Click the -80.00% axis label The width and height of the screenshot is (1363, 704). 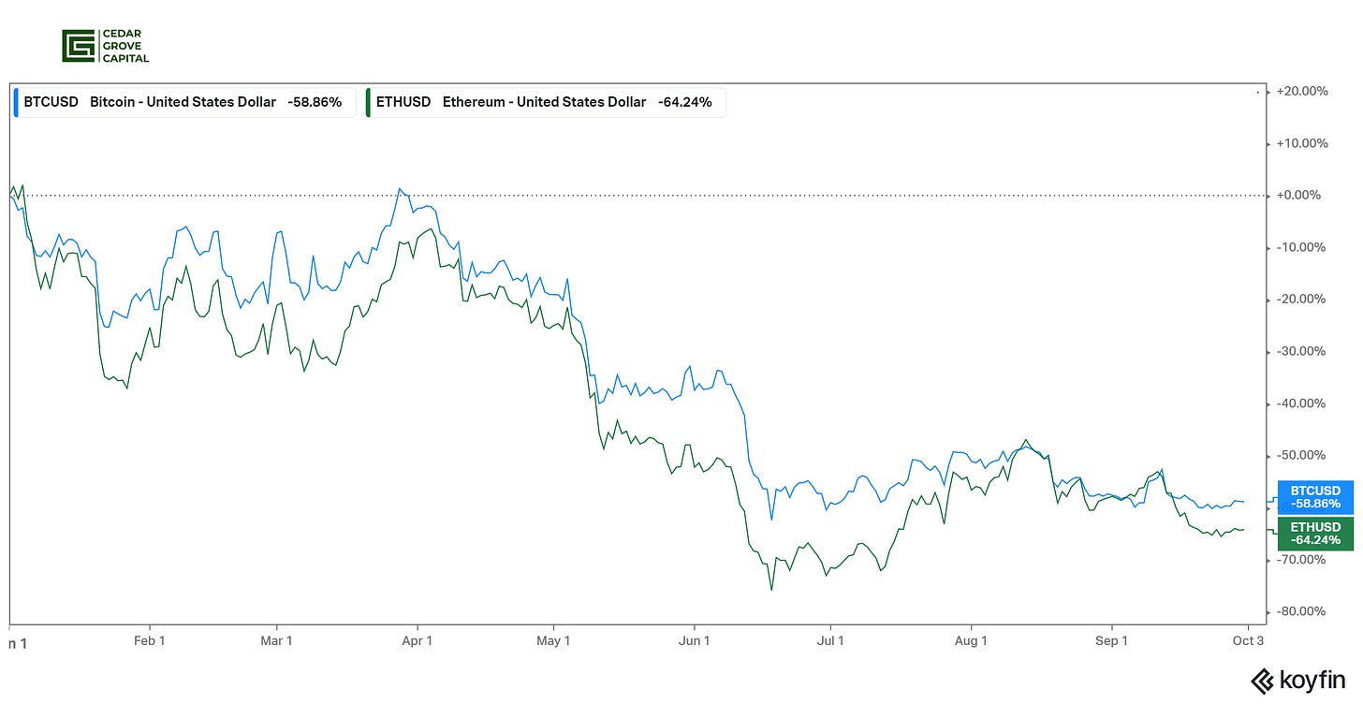(1300, 611)
